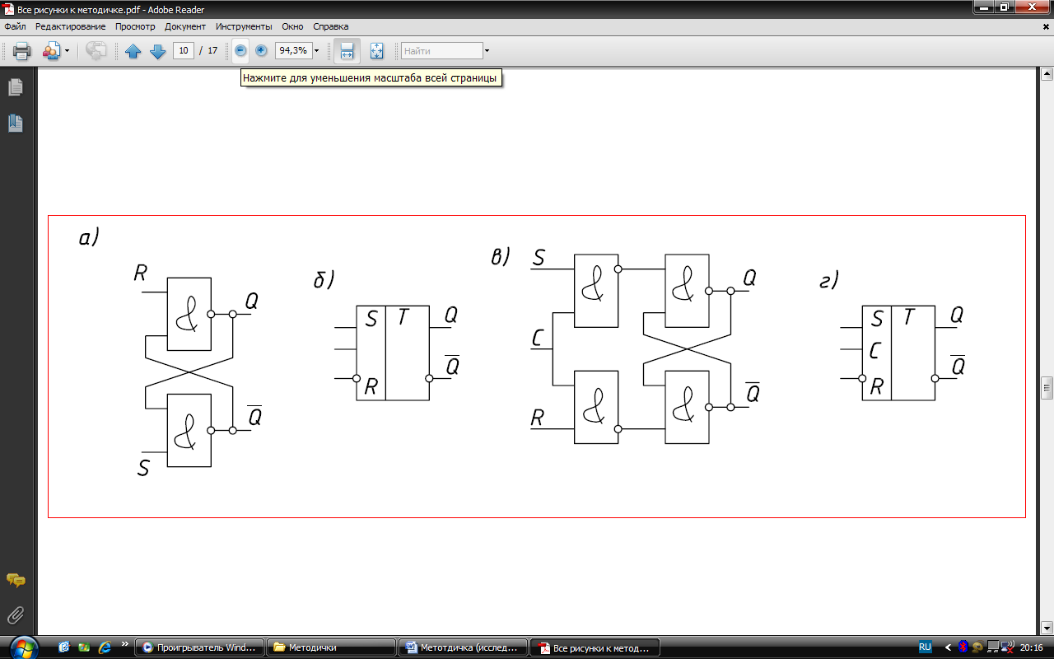Image resolution: width=1054 pixels, height=659 pixels.
Task: Open the Bookmarks panel icon
Action: click(x=15, y=124)
